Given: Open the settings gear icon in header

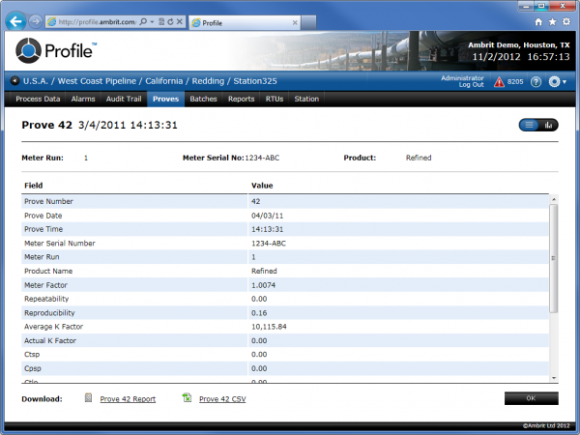Looking at the screenshot, I should [554, 82].
